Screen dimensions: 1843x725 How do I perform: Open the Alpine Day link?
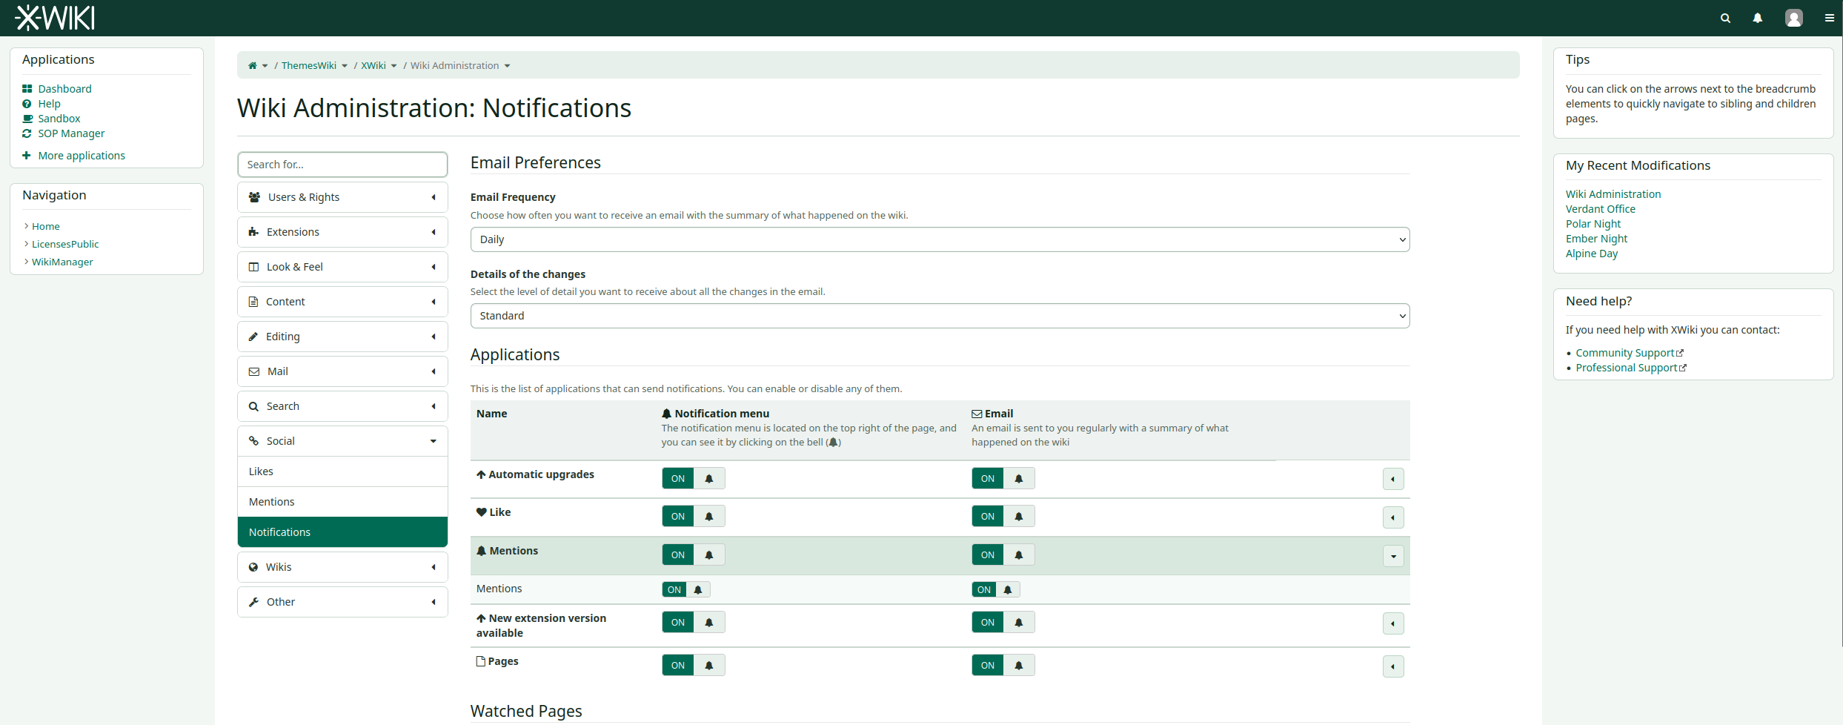(1592, 254)
